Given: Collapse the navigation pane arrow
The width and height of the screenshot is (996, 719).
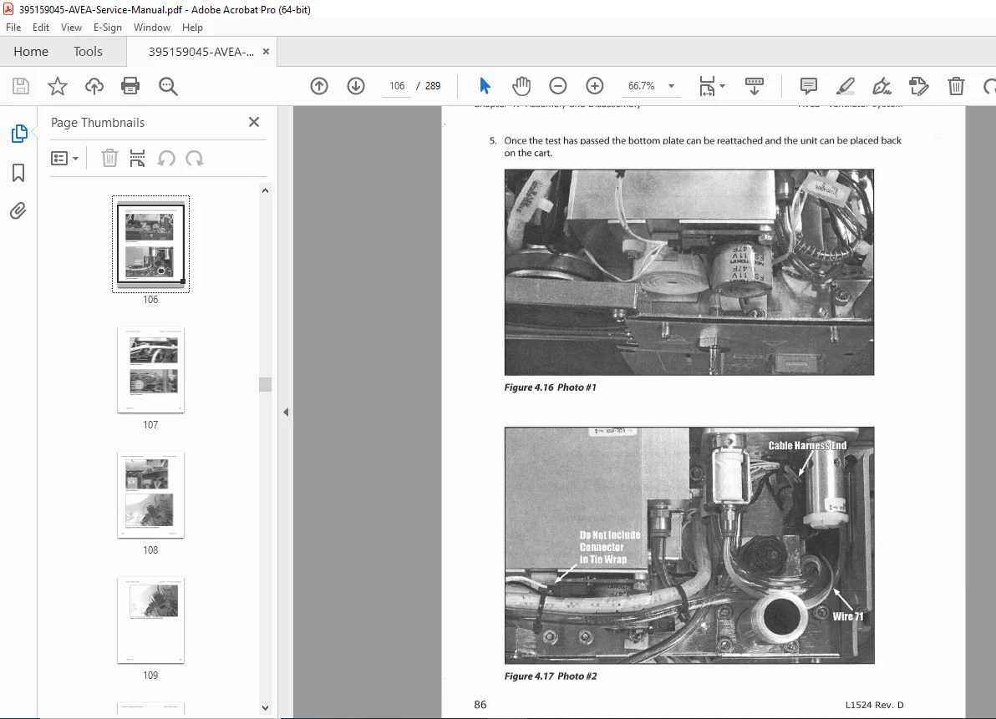Looking at the screenshot, I should pyautogui.click(x=286, y=412).
